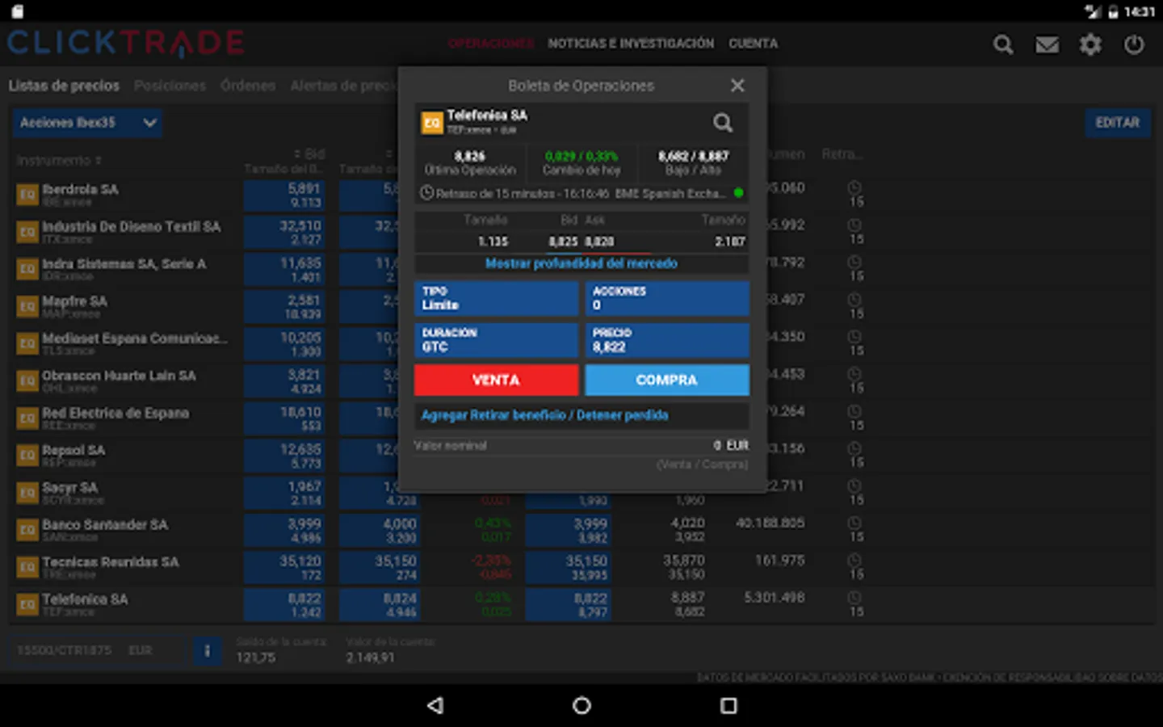Tap Android home navigation button

(x=581, y=705)
